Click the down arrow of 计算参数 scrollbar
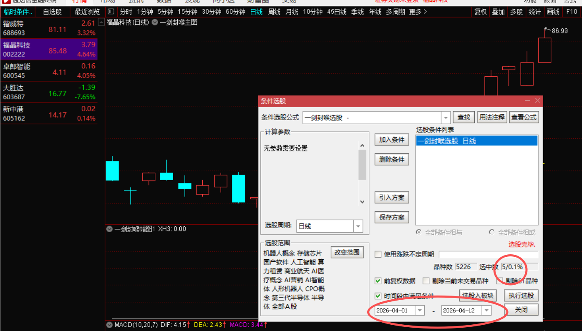582x331 pixels. point(362,202)
